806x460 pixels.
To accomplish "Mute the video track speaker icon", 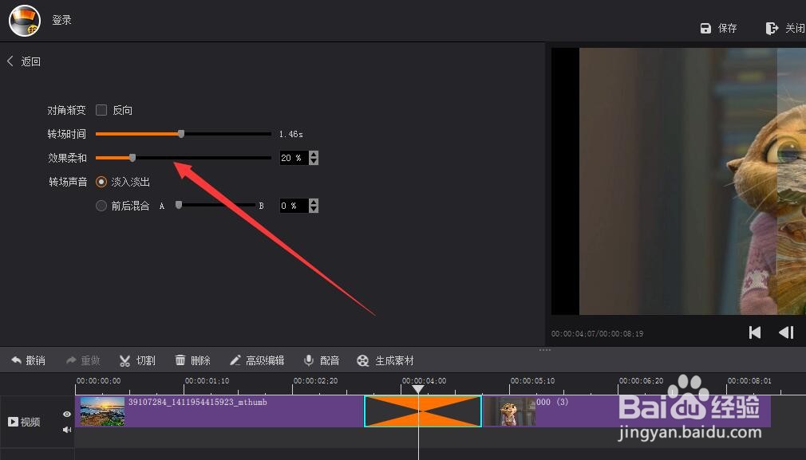I will [67, 429].
